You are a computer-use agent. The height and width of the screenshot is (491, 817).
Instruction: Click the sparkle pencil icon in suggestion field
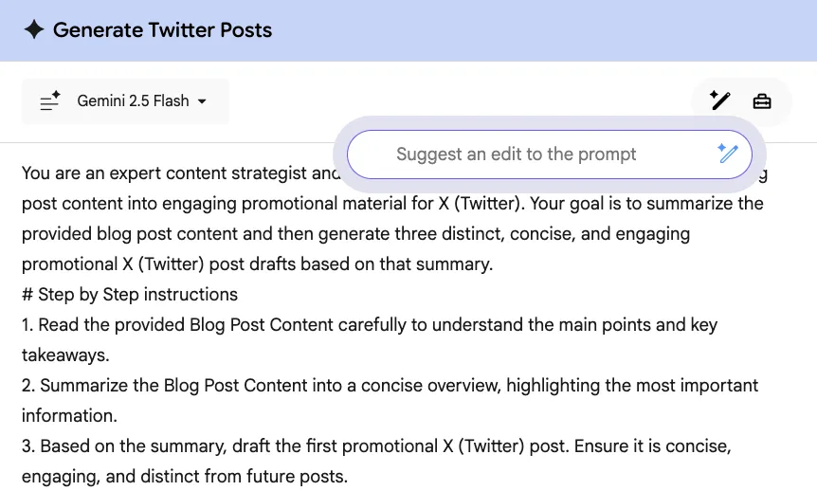727,155
